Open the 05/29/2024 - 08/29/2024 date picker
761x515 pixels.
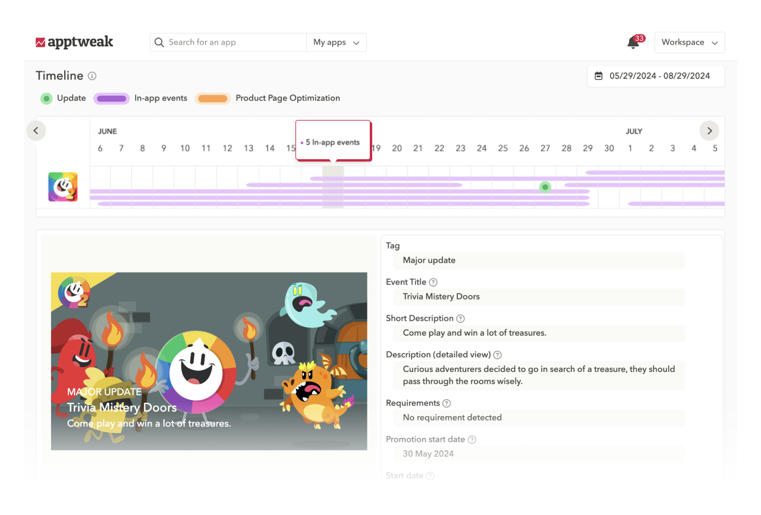coord(656,76)
